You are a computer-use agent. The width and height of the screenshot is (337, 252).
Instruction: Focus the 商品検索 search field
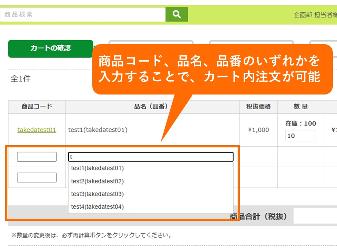click(83, 15)
